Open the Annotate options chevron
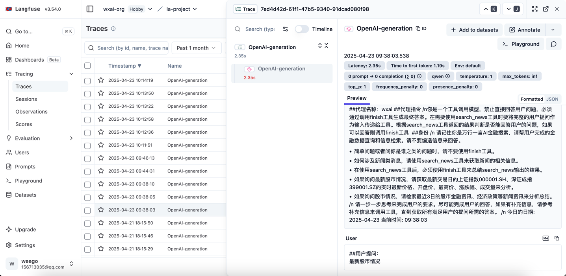The image size is (566, 276). click(553, 30)
